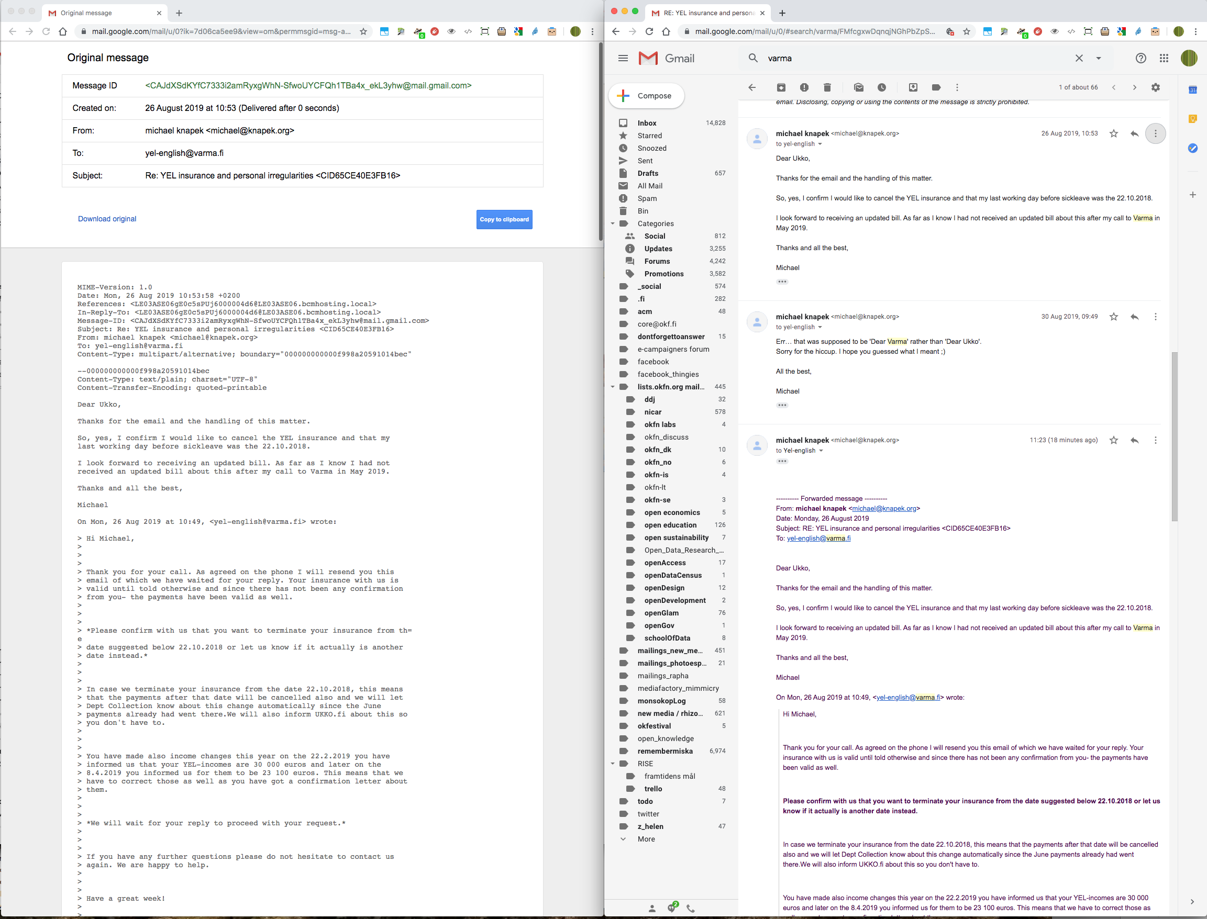
Task: Open More menu of 26 Aug message
Action: 1156,133
